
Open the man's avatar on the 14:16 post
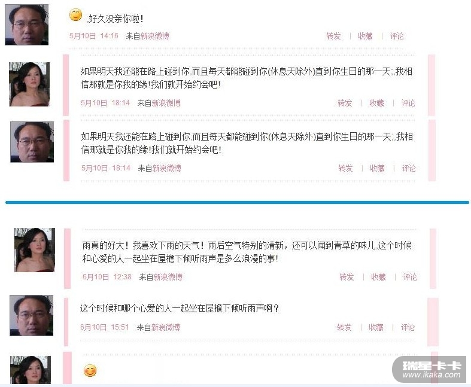[x=27, y=25]
